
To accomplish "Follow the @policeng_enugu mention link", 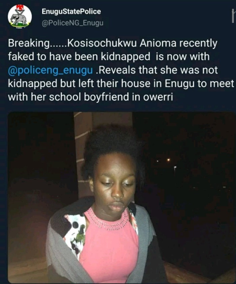I will point(50,70).
